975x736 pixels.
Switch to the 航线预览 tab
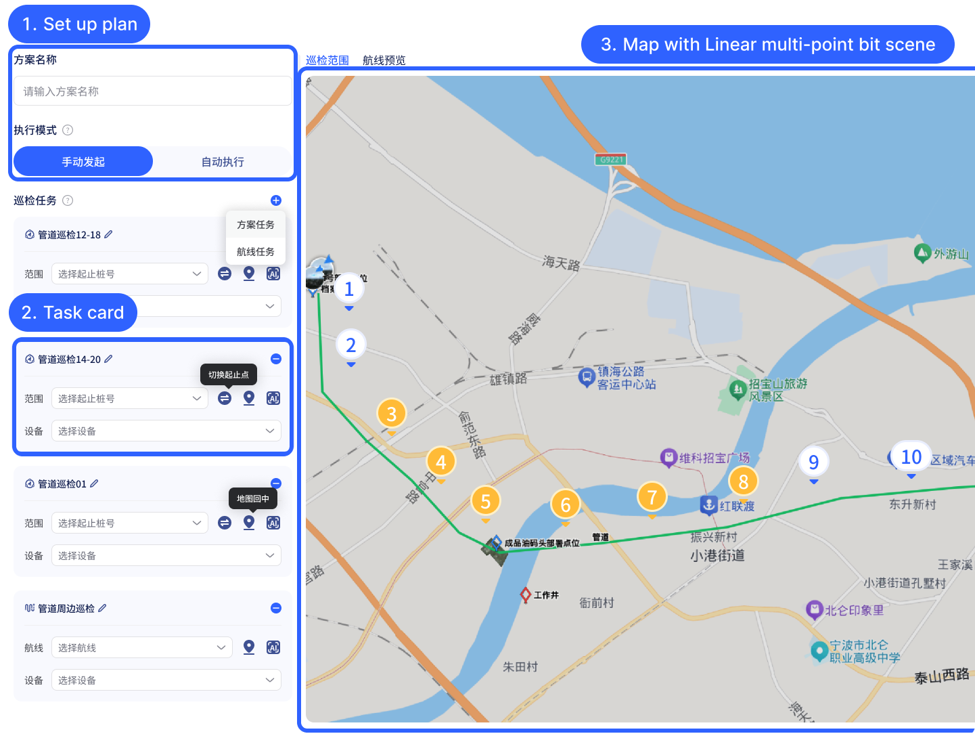pyautogui.click(x=384, y=60)
